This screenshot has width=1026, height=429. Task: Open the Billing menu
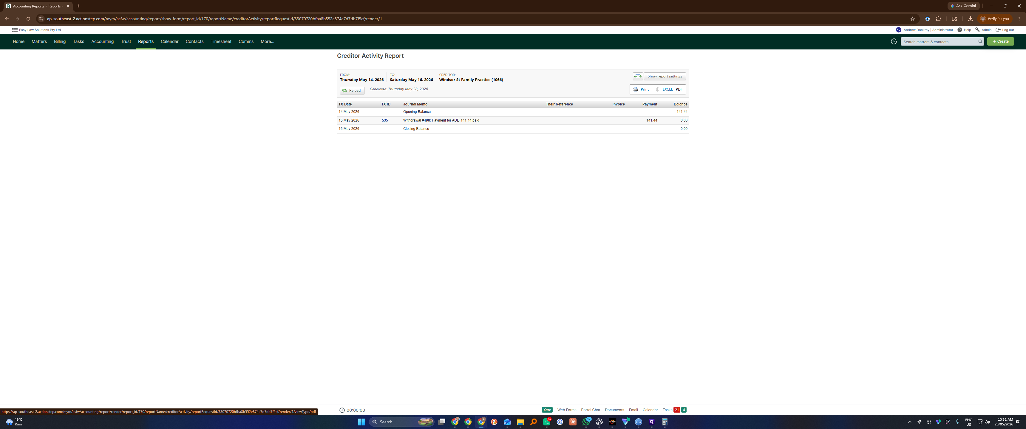[x=60, y=41]
